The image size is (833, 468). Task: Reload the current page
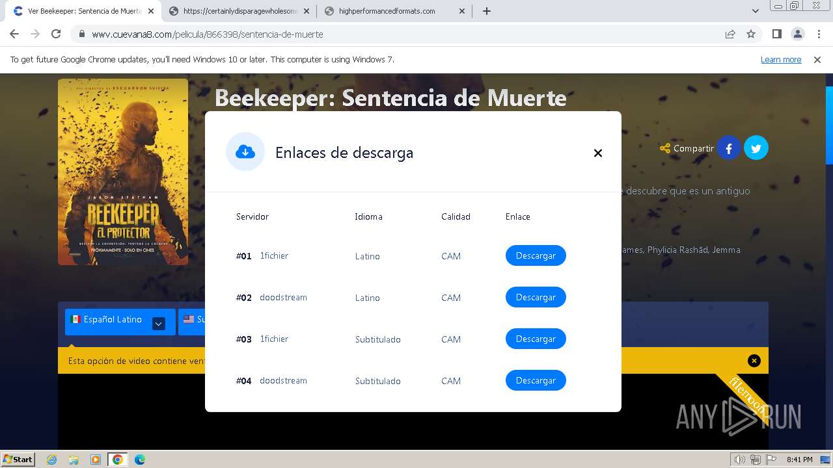(56, 34)
